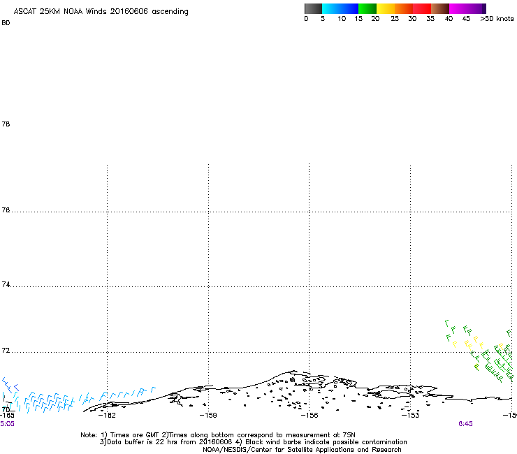Click the legend label "40" under the color bar
The width and height of the screenshot is (517, 454).
point(449,19)
